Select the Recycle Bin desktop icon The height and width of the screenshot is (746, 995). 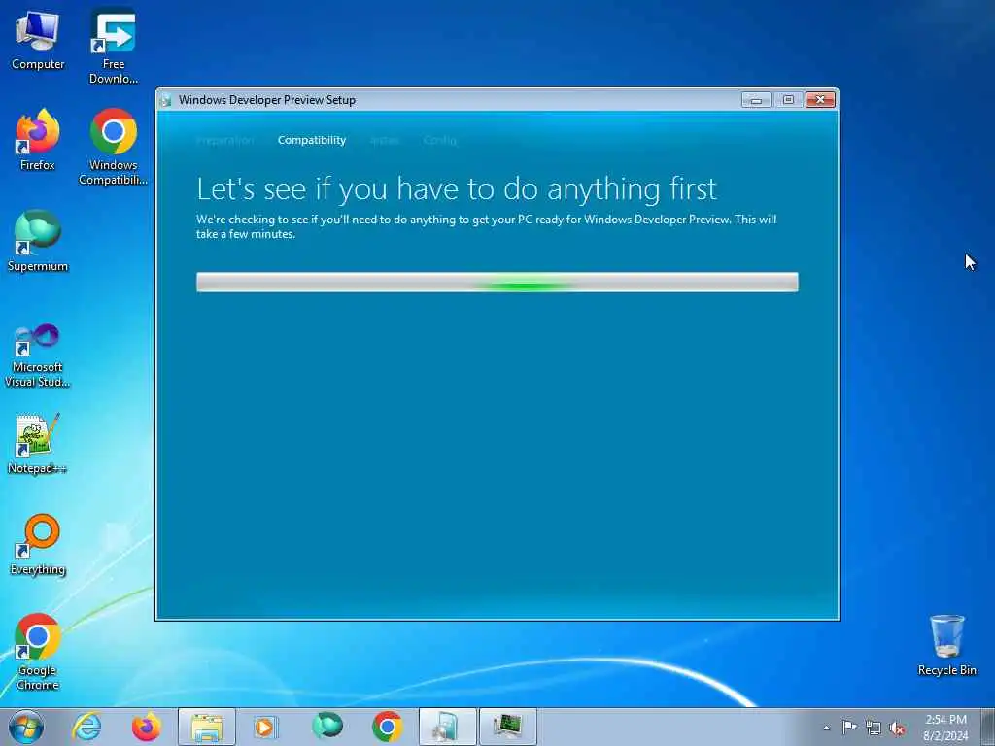(946, 646)
